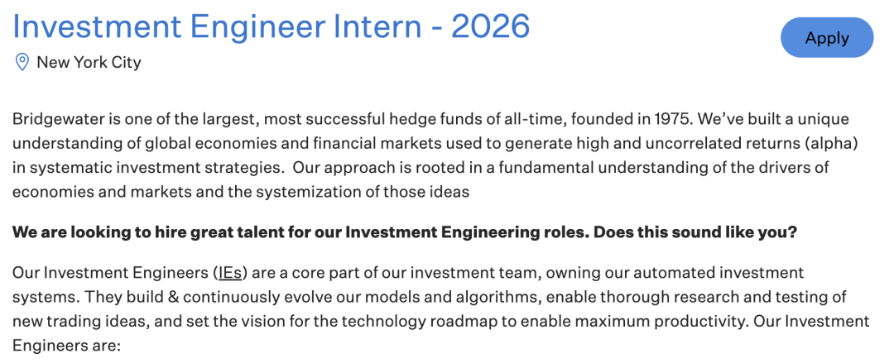Click the New York City location text
Viewport: 894px width, 363px height.
(x=89, y=61)
